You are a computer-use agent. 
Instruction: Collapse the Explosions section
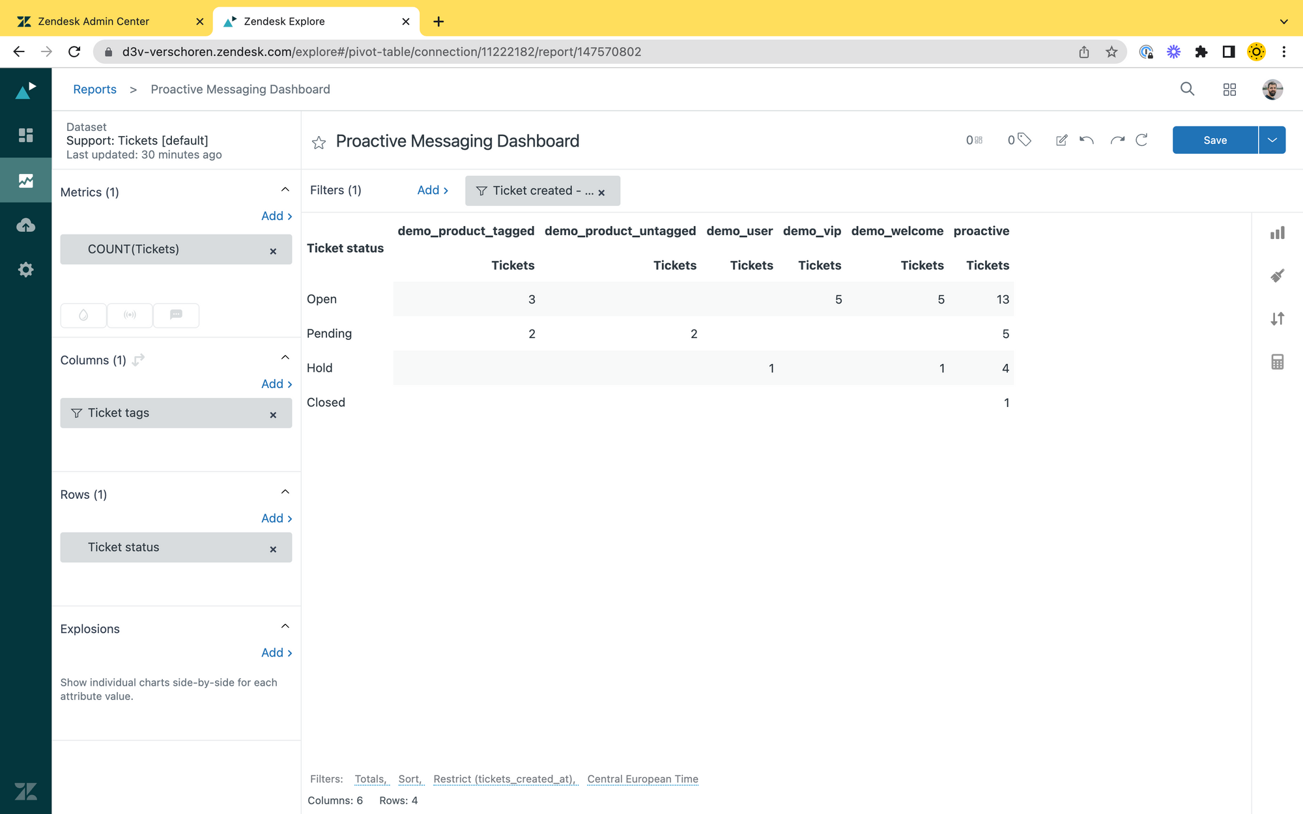[x=285, y=626]
